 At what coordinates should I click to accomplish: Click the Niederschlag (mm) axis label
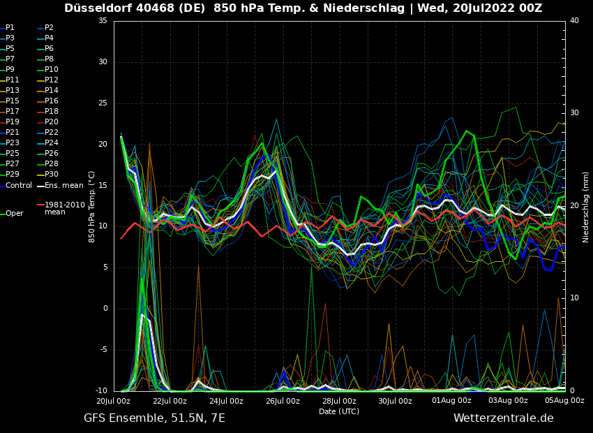click(586, 207)
